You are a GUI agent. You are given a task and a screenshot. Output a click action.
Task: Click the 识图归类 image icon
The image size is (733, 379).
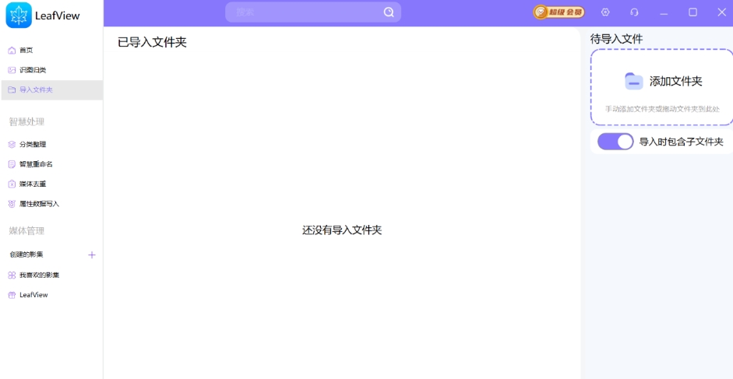12,70
